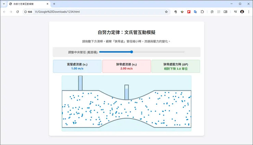Go back to the previous page

[4, 12]
